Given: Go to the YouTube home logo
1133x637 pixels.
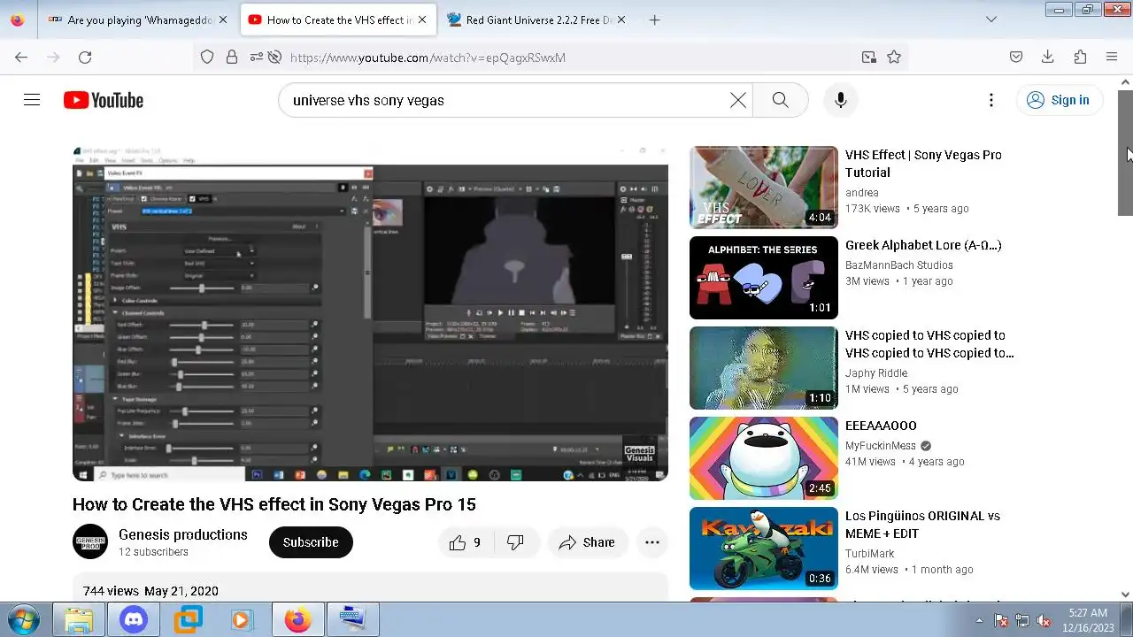Looking at the screenshot, I should pyautogui.click(x=104, y=100).
